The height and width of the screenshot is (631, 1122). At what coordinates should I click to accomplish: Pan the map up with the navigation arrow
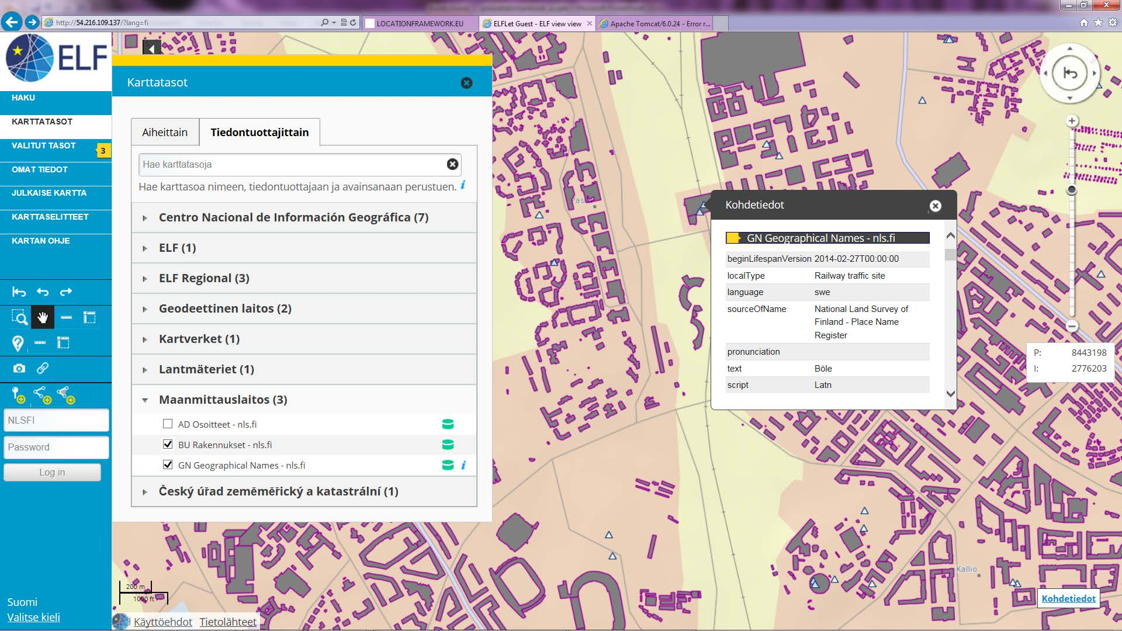click(x=1070, y=48)
